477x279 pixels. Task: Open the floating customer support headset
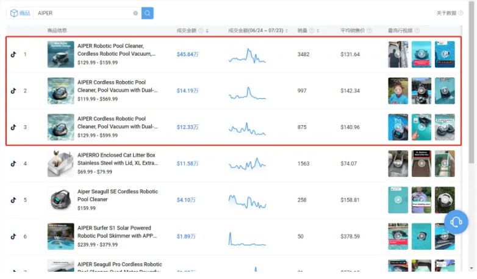click(x=456, y=222)
